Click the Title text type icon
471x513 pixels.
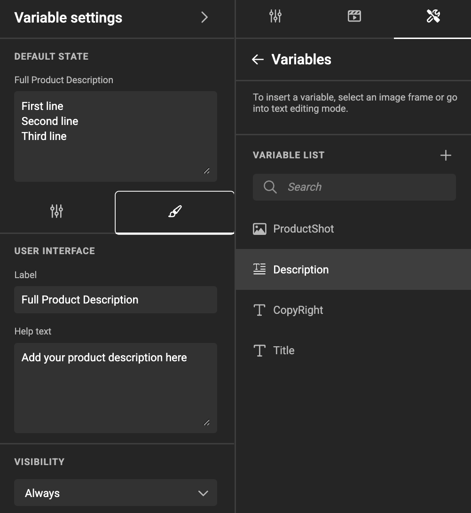coord(259,351)
